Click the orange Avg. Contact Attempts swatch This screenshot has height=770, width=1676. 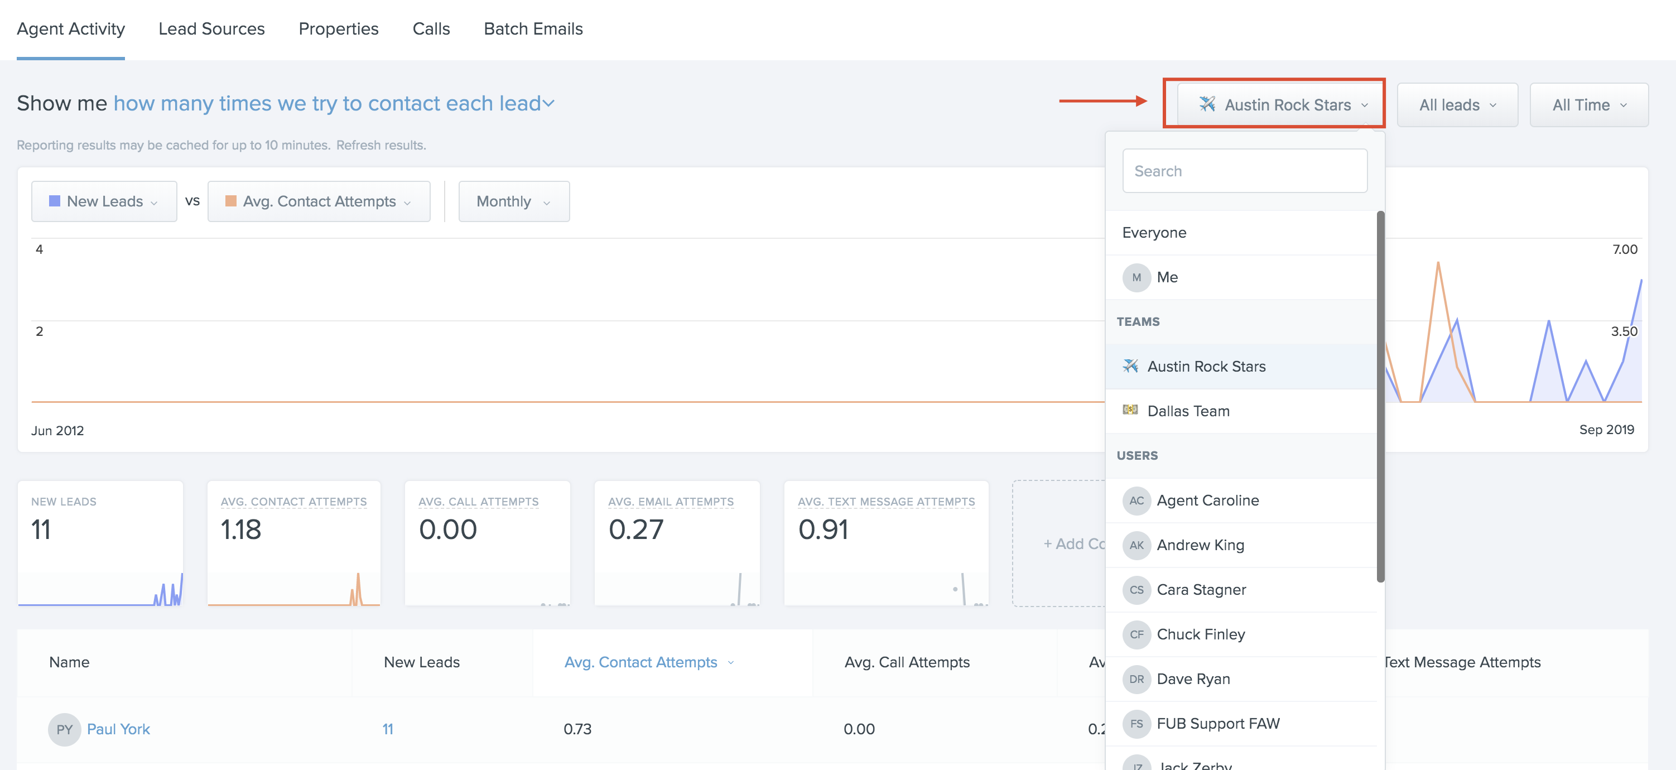230,201
